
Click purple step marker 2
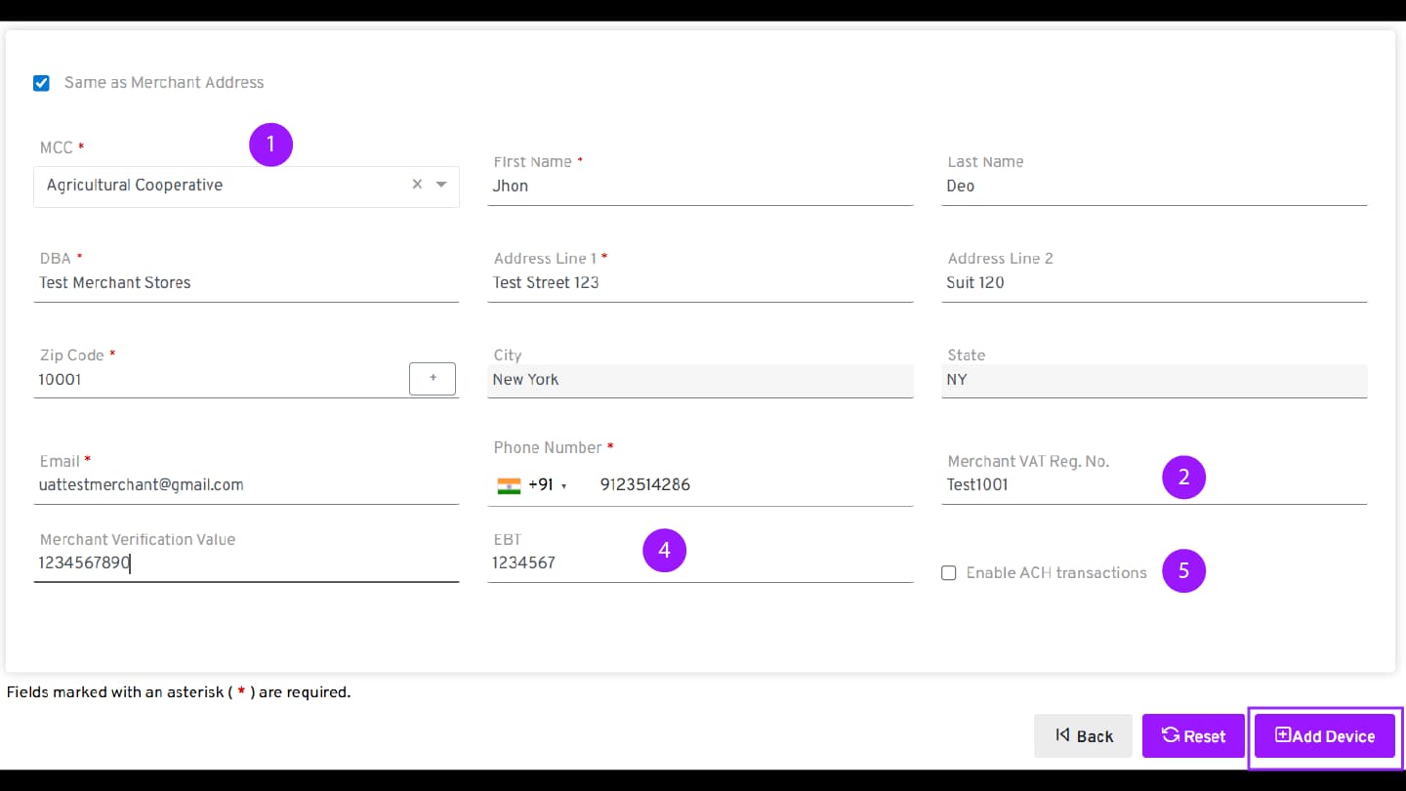[x=1183, y=477]
